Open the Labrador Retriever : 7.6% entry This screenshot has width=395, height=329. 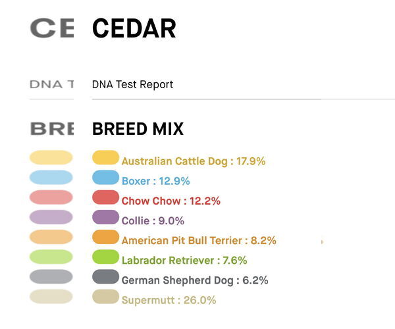point(184,261)
